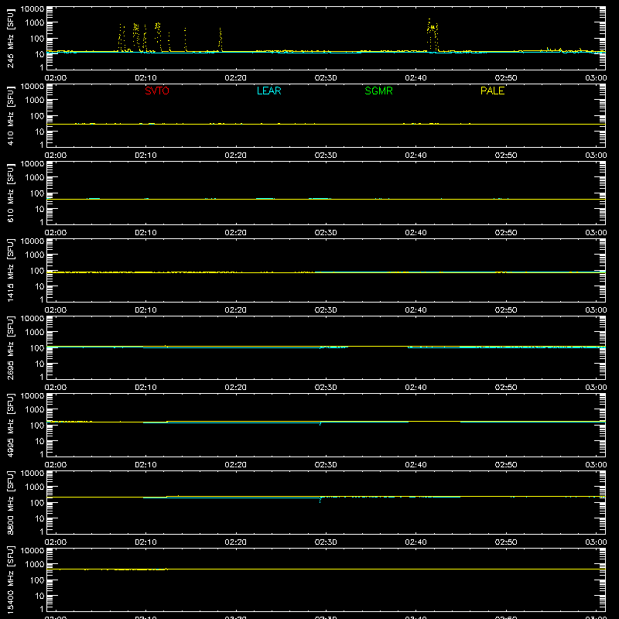Click the 100 y-axis value on the 610 MHz plot
The width and height of the screenshot is (619, 619).
point(37,193)
